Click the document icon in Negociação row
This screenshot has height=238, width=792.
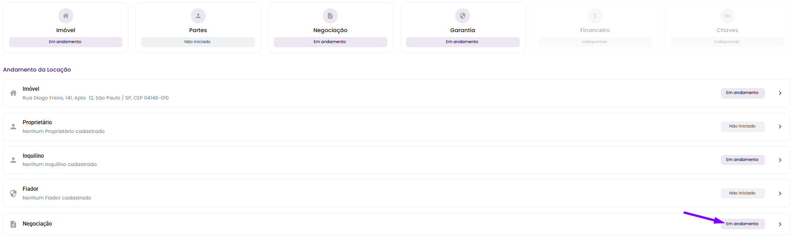[13, 224]
